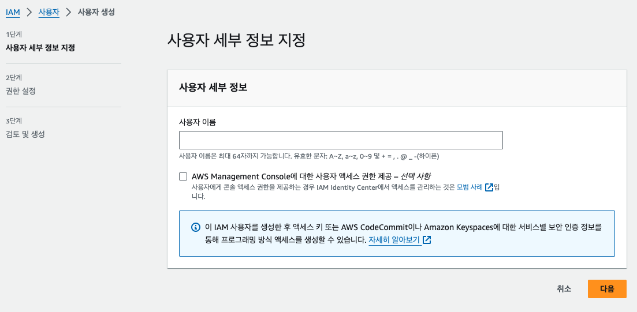
Task: Enable AWS Management Console access checkbox
Action: [x=183, y=176]
